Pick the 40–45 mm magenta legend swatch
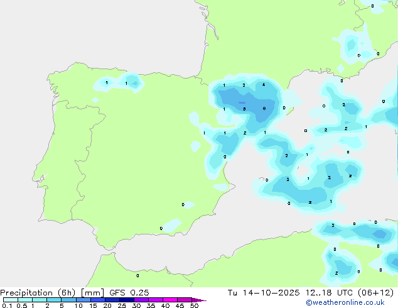 point(170,300)
